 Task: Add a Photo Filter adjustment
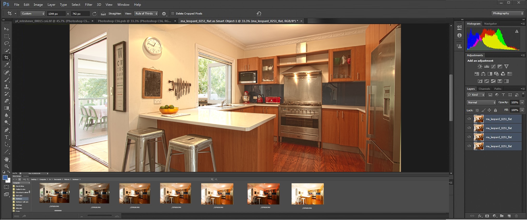496,74
